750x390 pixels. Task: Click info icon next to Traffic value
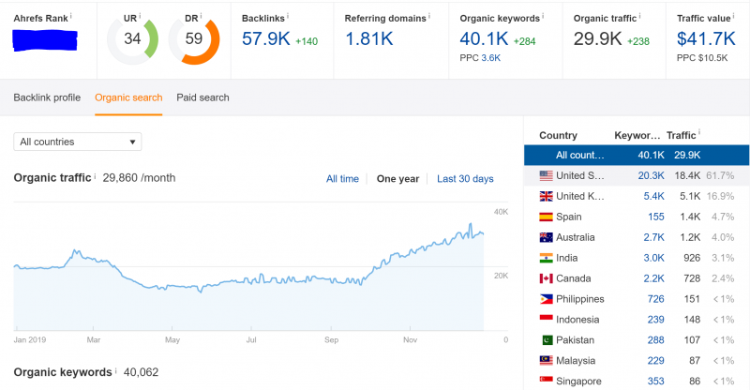pos(734,16)
